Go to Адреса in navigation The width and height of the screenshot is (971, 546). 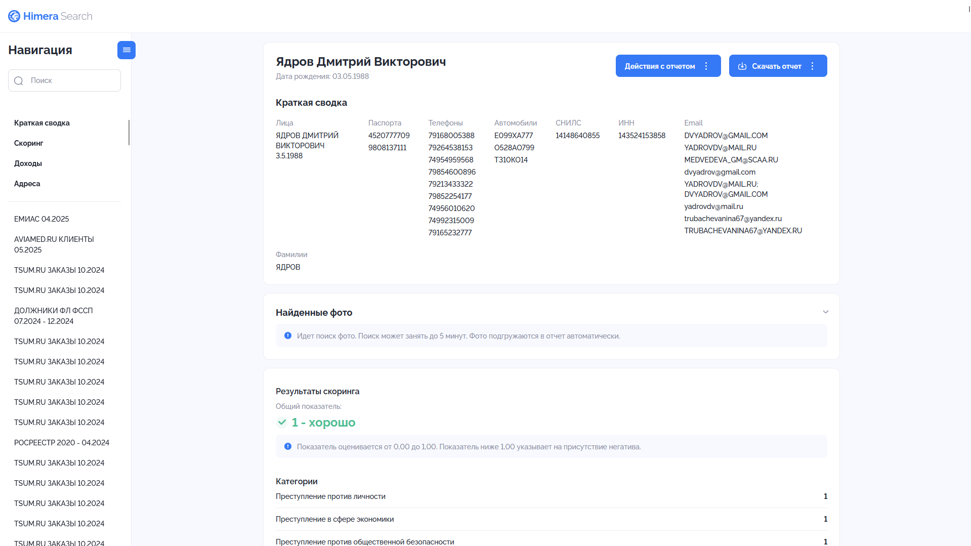27,184
